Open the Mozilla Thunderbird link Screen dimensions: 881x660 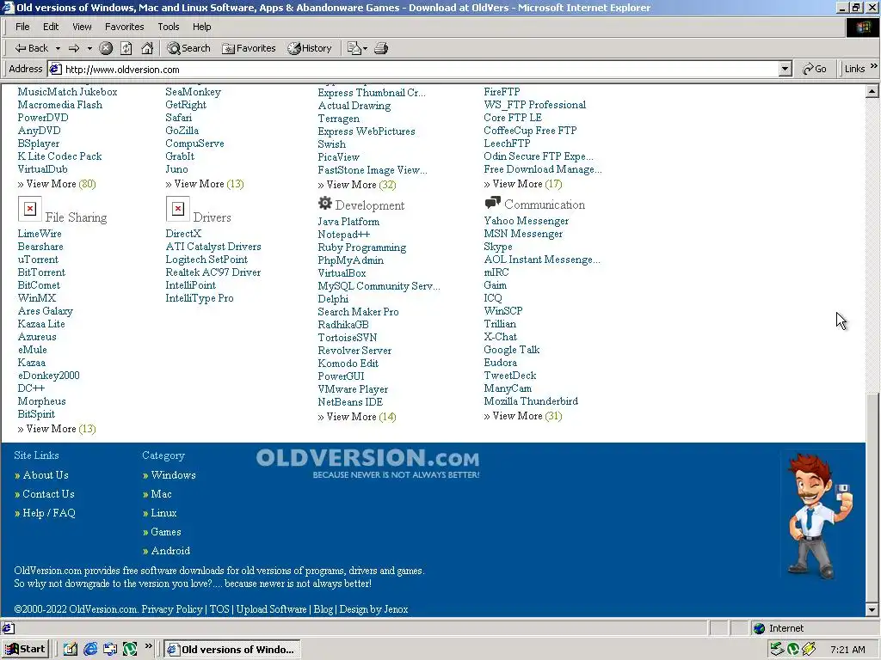[531, 401]
